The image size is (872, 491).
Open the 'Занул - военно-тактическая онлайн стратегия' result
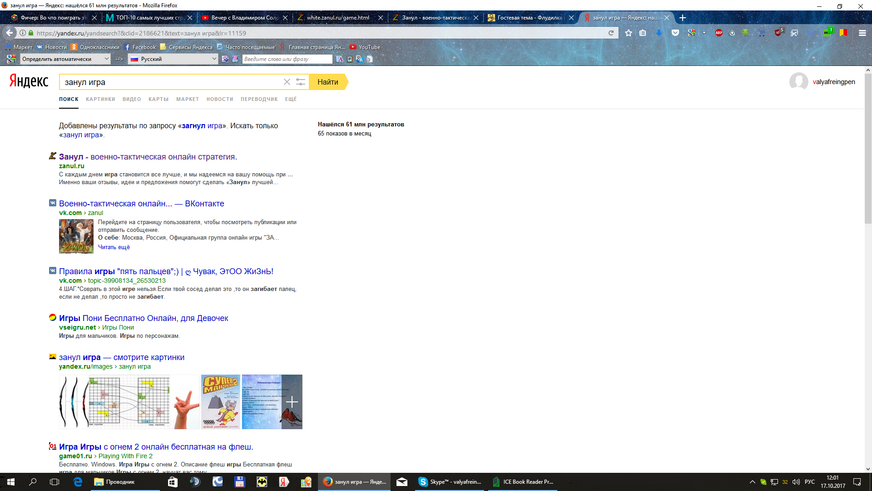(148, 157)
